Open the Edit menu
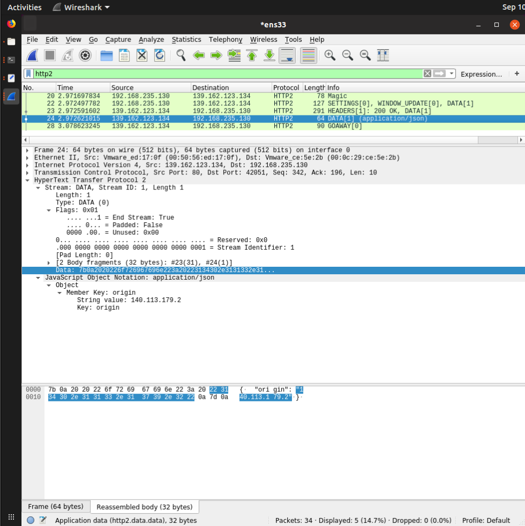 (52, 40)
